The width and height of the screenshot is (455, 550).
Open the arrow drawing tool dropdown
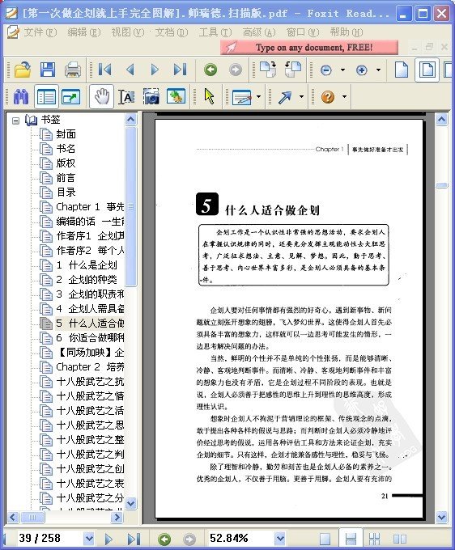pyautogui.click(x=301, y=96)
